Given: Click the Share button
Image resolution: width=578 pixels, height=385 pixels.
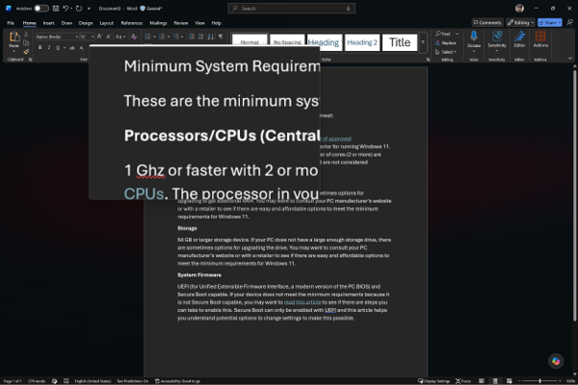Looking at the screenshot, I should click(549, 22).
